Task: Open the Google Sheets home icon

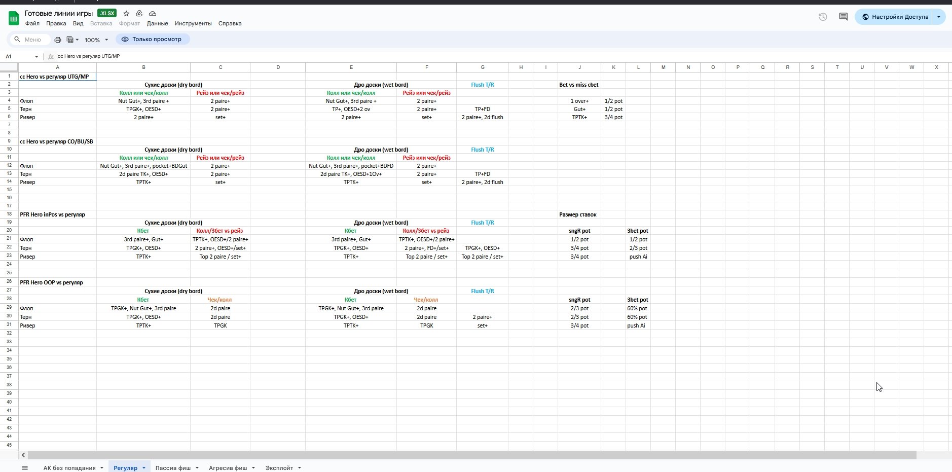Action: point(14,18)
